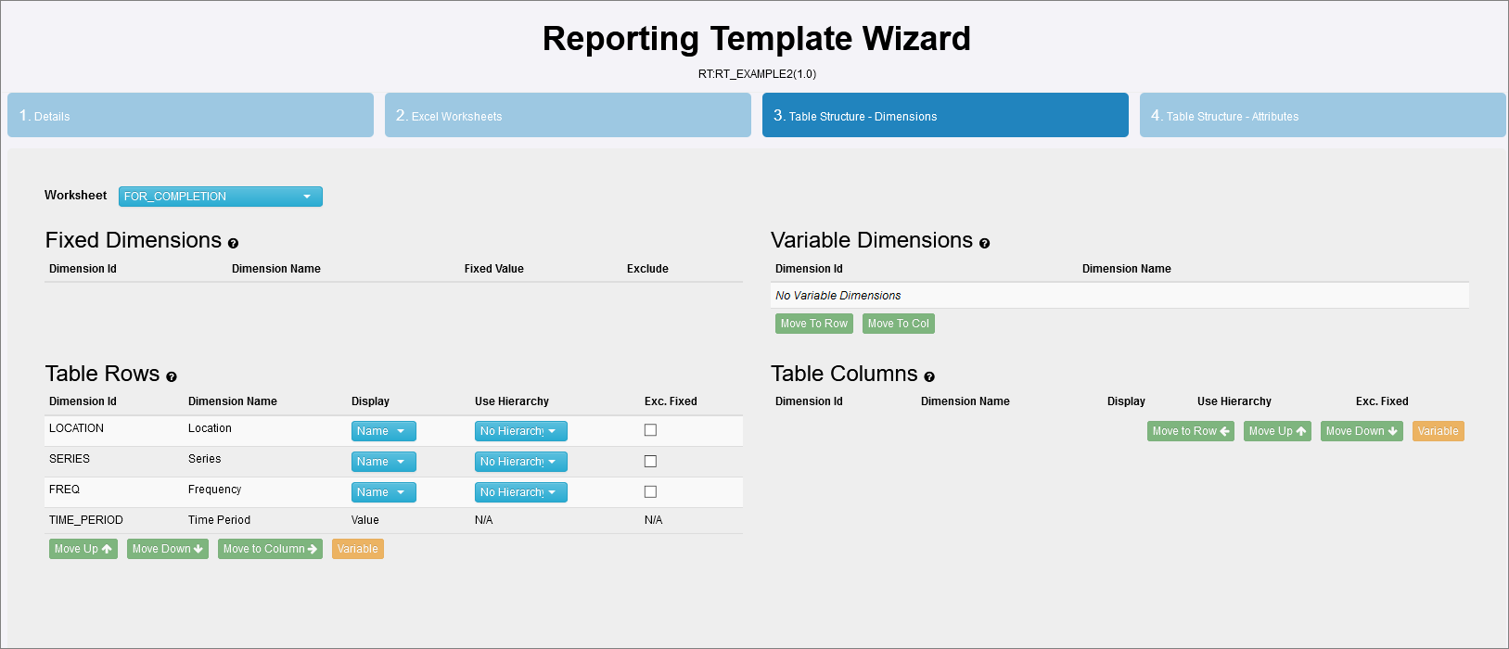The width and height of the screenshot is (1509, 649).
Task: Expand the Display dropdown for LOCATION row
Action: 383,431
